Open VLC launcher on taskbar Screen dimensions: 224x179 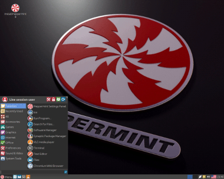(x=28, y=177)
